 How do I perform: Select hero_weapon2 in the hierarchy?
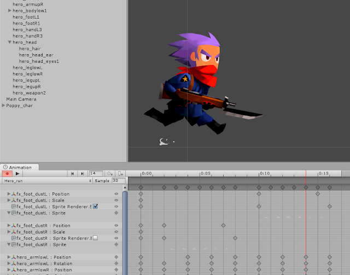click(x=29, y=93)
